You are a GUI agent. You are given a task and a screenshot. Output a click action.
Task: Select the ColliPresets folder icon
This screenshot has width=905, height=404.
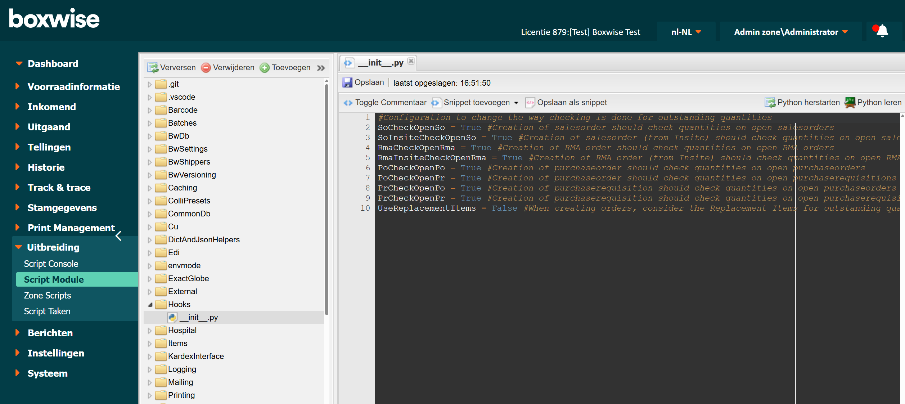pos(161,201)
